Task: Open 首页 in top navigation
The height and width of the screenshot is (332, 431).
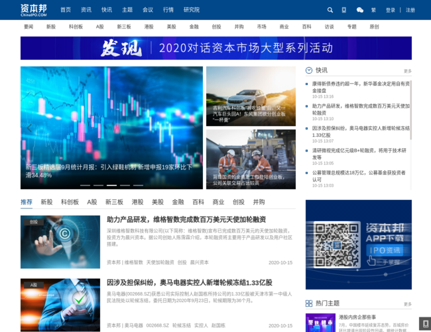Action: coord(66,10)
